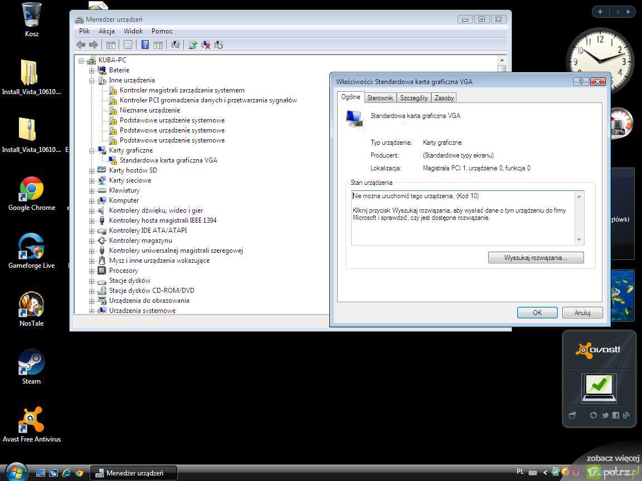642x481 pixels.
Task: Expand the Karty sieciowe node
Action: point(92,180)
